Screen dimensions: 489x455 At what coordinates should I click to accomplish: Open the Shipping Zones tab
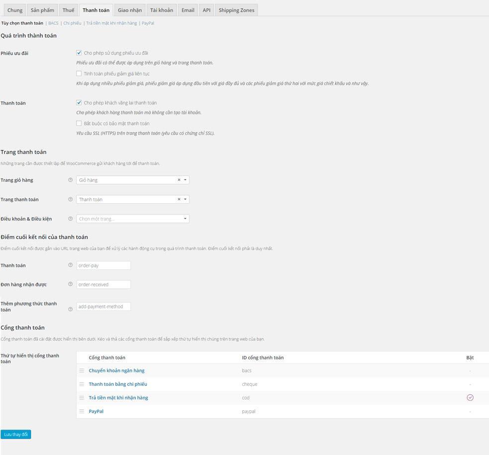tap(236, 10)
